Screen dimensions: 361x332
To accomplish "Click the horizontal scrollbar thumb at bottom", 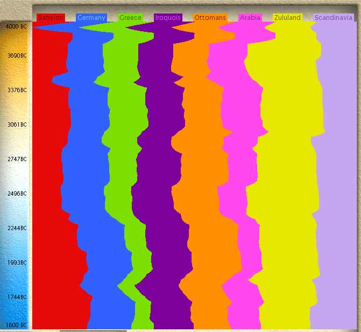I will coord(93,331).
